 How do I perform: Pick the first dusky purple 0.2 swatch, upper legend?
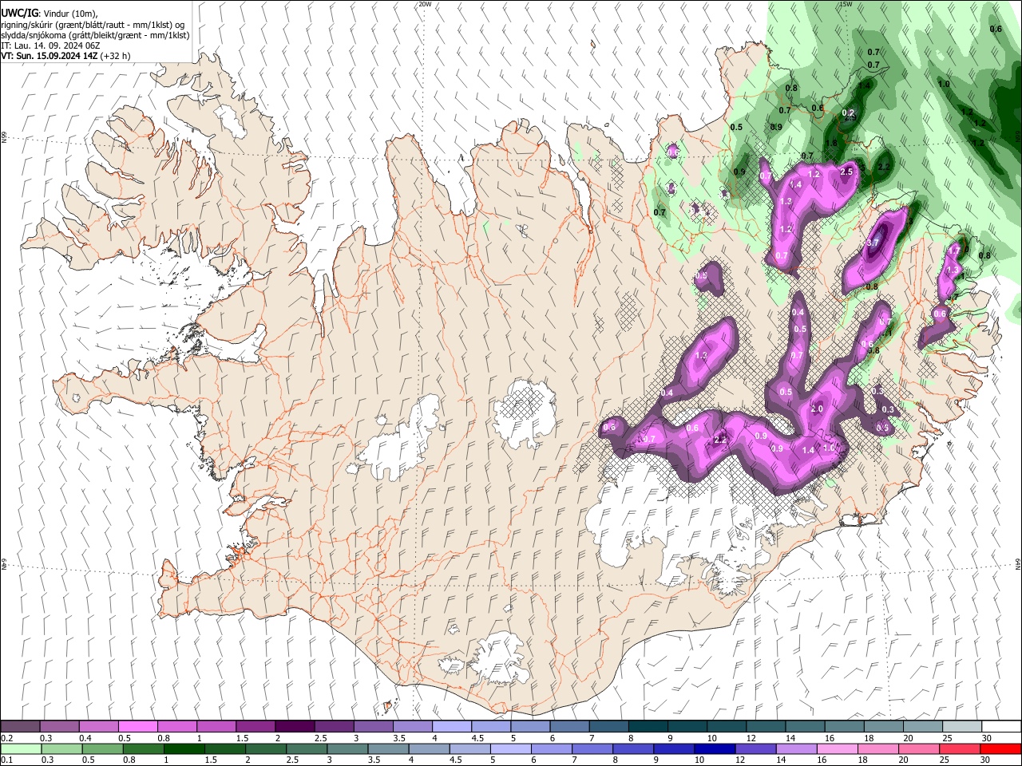click(x=20, y=727)
